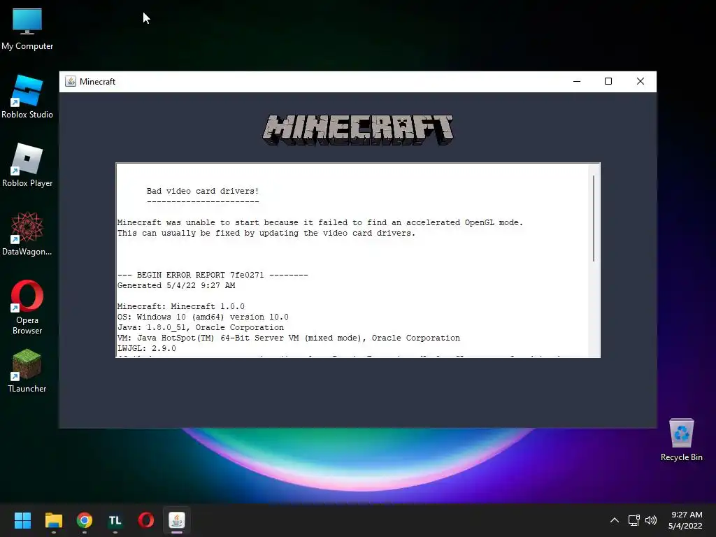716x537 pixels.
Task: Select the Roblox Player desktop shortcut
Action: [27, 165]
